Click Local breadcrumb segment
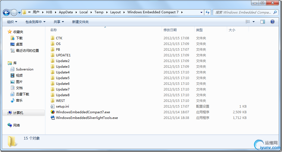Screen dimensions: 282x152 coord(84,12)
